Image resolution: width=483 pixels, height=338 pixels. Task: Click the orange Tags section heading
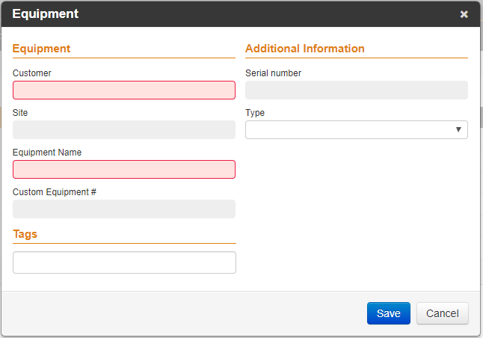click(25, 234)
